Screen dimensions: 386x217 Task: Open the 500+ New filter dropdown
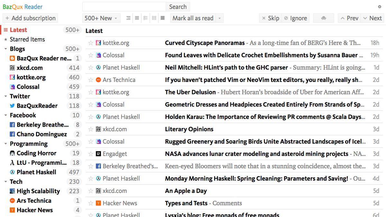coord(101,18)
